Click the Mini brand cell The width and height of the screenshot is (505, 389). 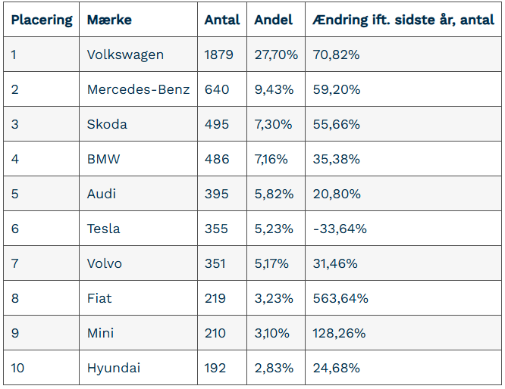tap(101, 333)
